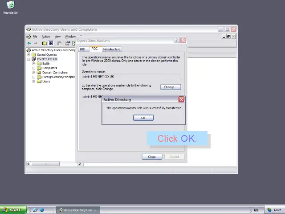Minimize the inner MMC console child window
Screen dimensions: 285x214
click(224, 37)
